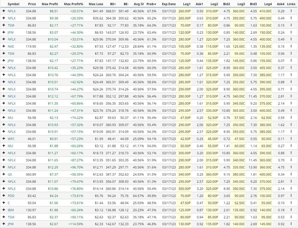
Task: Click the +114.59% max profit percent cell
Action: click(76, 224)
